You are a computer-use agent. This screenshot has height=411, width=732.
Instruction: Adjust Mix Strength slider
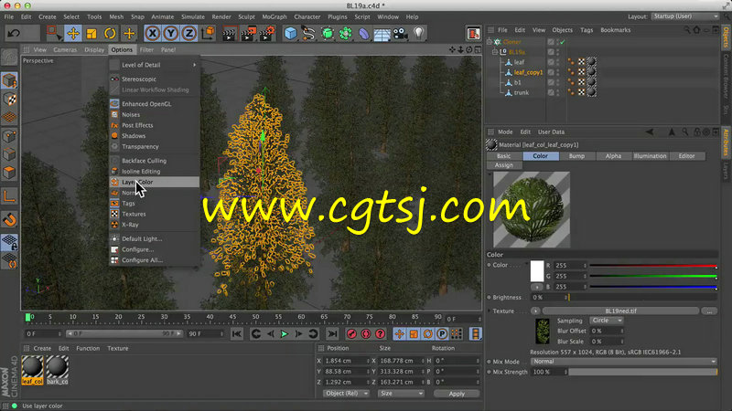[643, 372]
